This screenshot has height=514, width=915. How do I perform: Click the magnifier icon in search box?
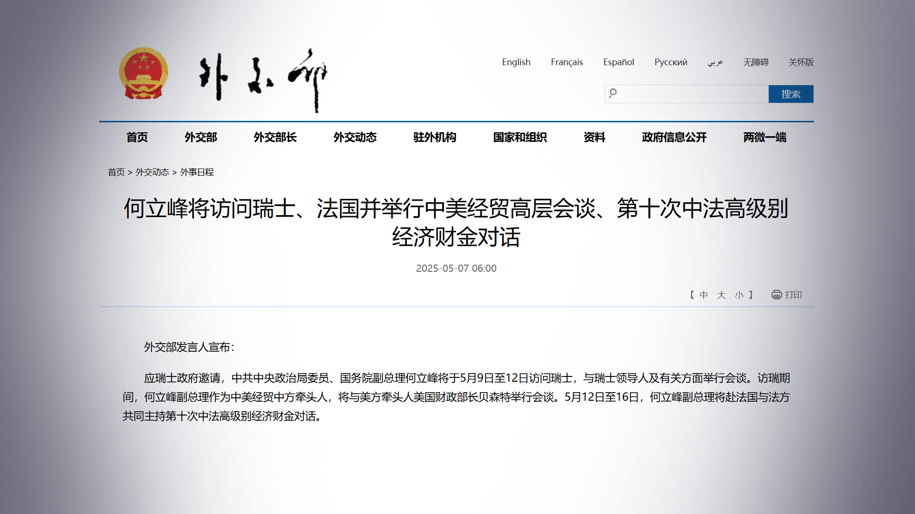point(613,93)
